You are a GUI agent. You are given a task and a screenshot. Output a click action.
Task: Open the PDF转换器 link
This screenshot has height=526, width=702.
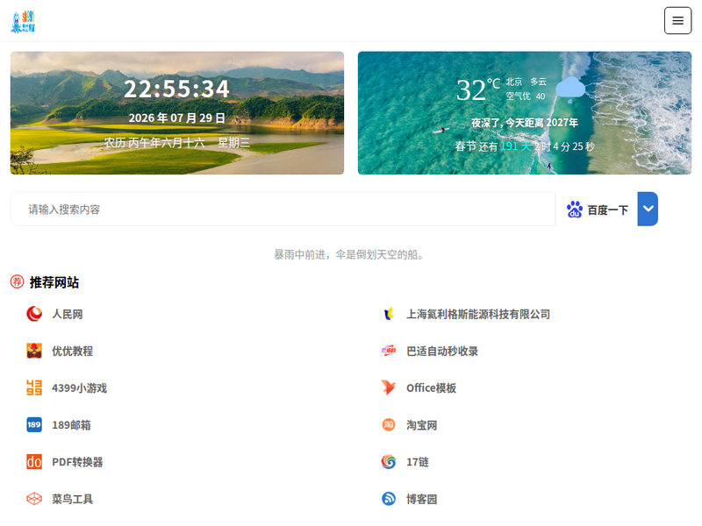click(x=77, y=462)
